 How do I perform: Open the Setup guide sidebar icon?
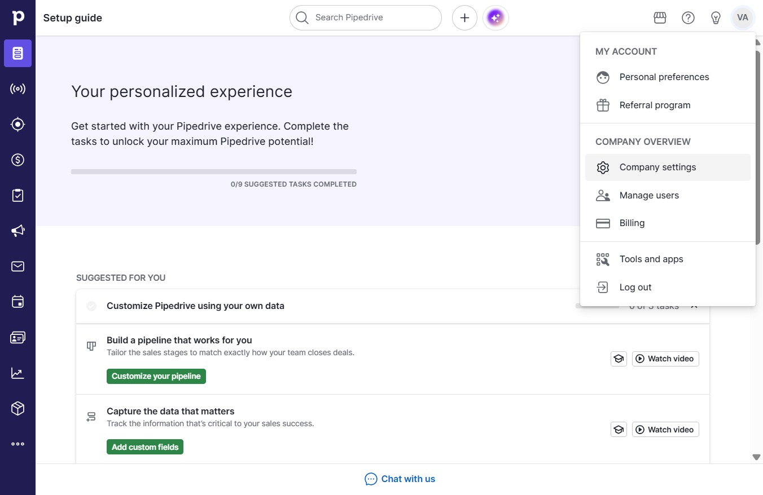(x=17, y=54)
